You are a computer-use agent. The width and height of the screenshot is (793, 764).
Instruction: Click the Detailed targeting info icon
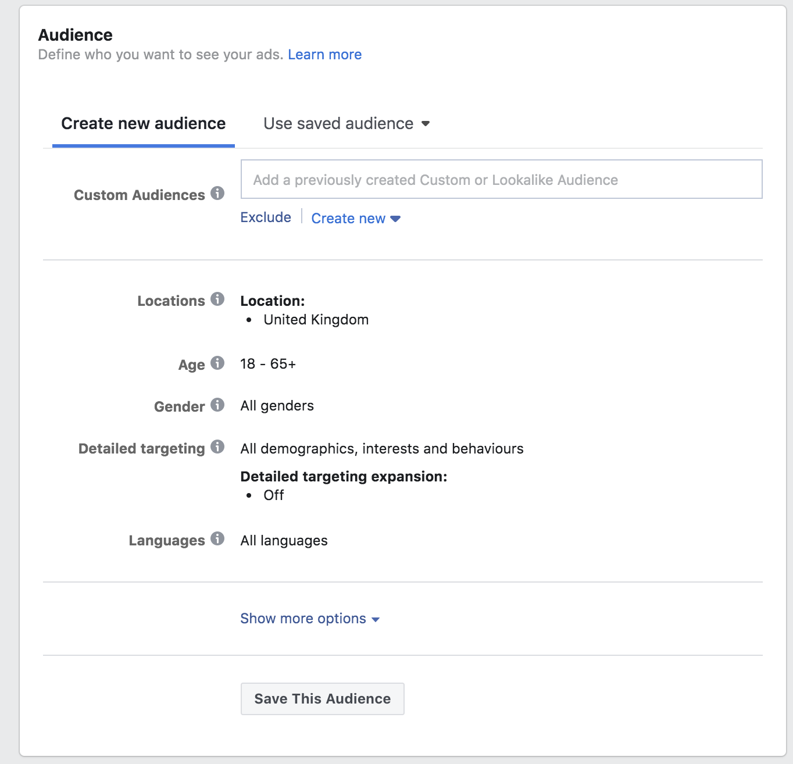(x=217, y=447)
